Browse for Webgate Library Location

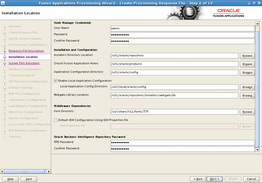247,96
